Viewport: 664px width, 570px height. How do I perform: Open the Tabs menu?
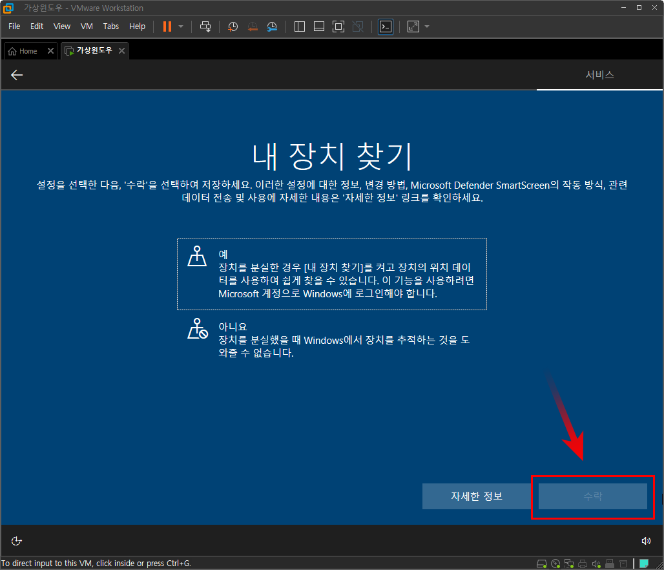pos(111,26)
